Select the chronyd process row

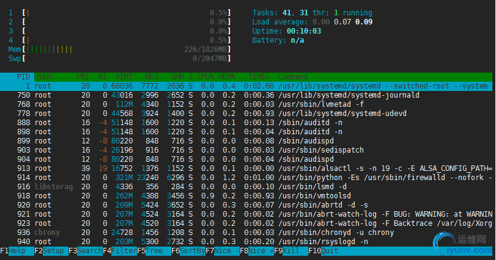[245, 233]
